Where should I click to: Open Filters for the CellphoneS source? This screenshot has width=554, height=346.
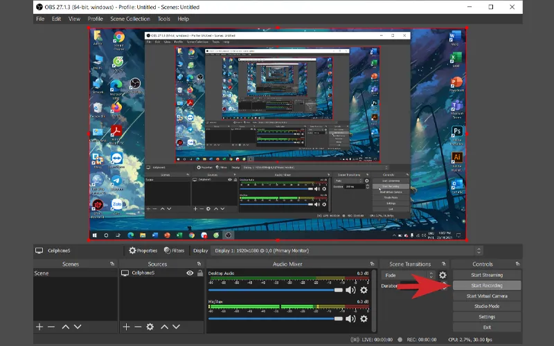(x=175, y=251)
